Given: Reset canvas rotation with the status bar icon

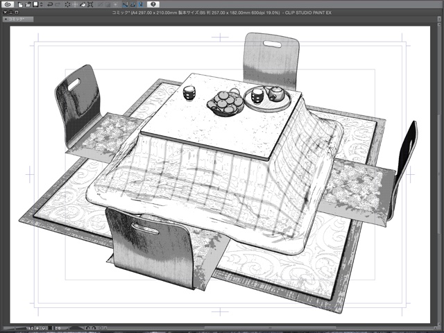Looking at the screenshot, I should [x=100, y=328].
